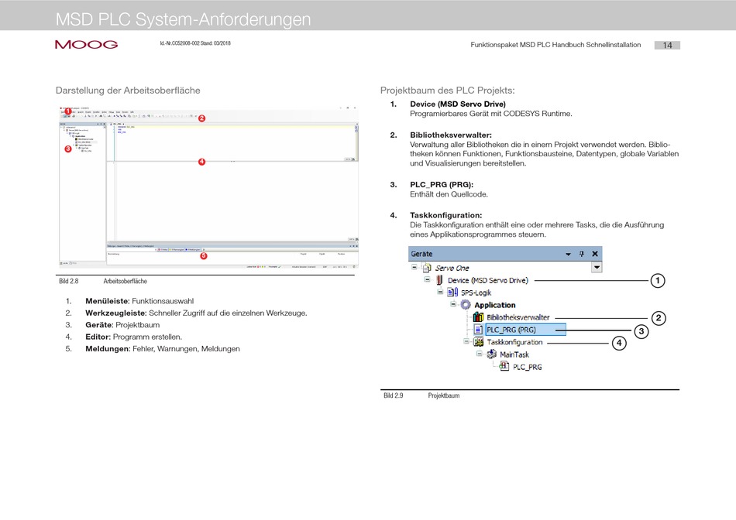Screen dimensions: 736x520
Task: Pin the Geräte panel with the pushpin
Action: (582, 254)
